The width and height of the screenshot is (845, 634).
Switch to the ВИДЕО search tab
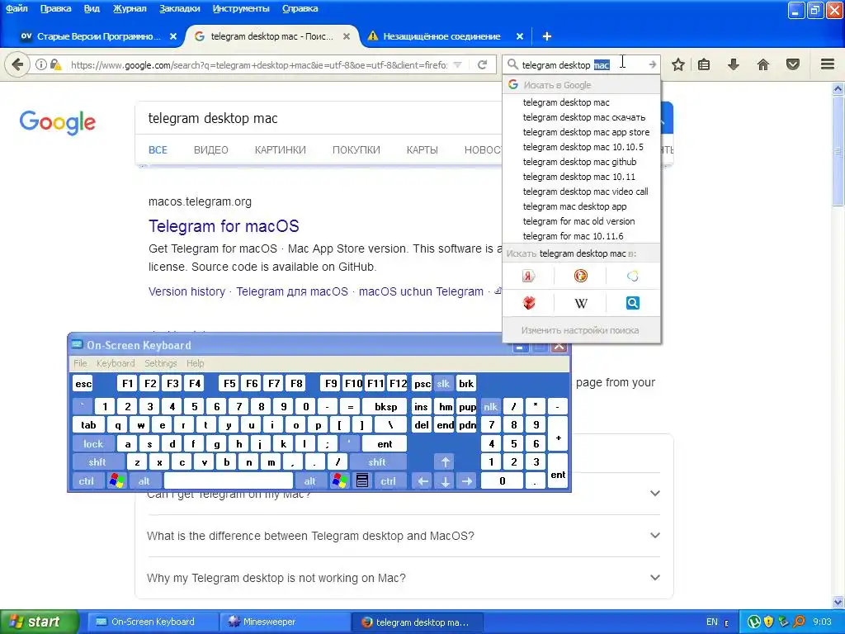[210, 150]
